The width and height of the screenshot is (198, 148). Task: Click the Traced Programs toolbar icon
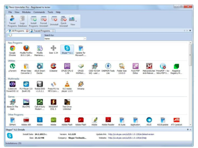[x=12, y=21]
